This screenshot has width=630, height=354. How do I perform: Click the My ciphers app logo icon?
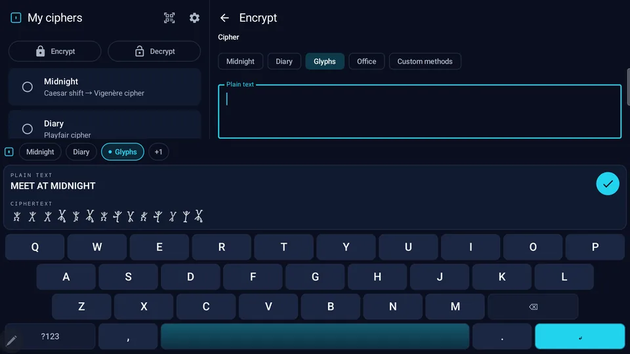[x=16, y=18]
